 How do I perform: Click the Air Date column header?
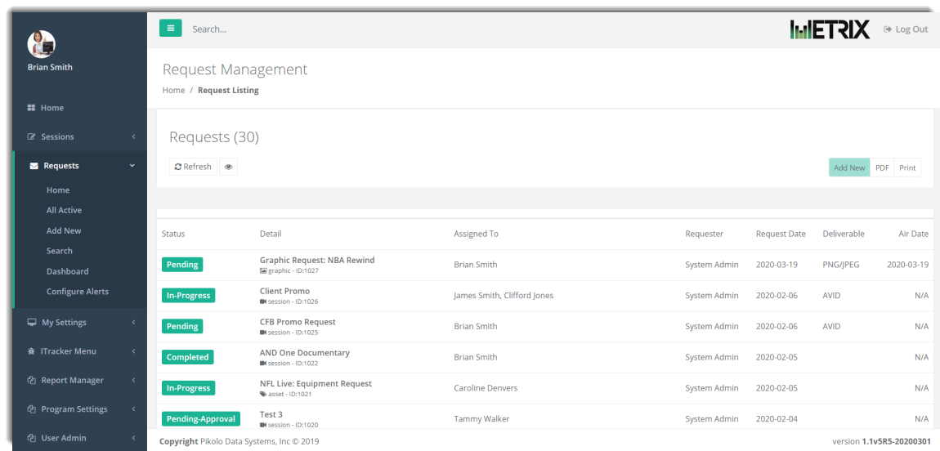click(x=914, y=234)
